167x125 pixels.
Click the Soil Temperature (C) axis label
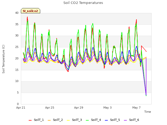(3, 59)
